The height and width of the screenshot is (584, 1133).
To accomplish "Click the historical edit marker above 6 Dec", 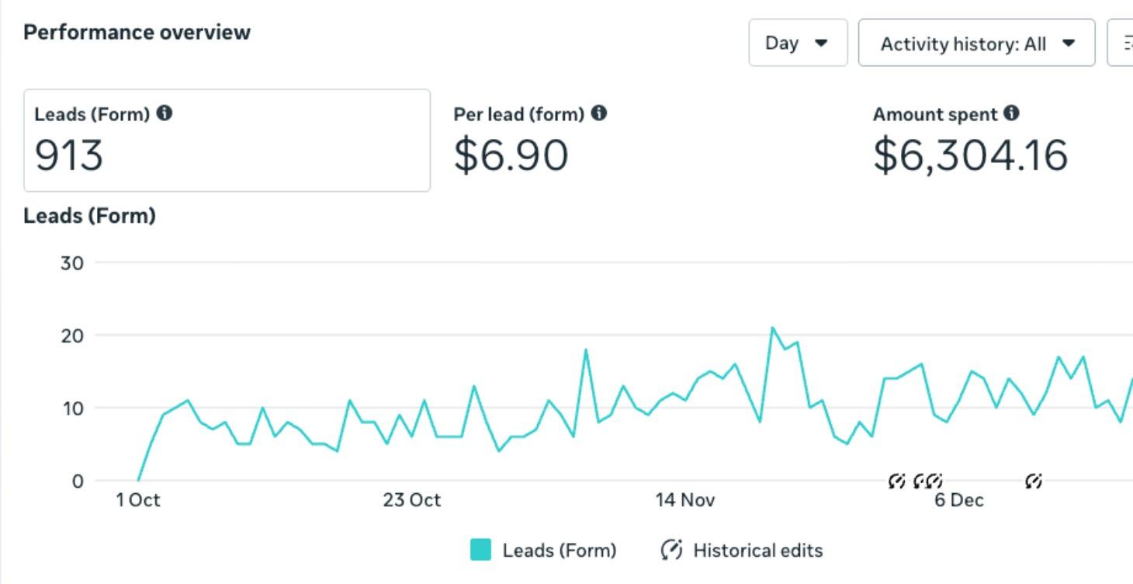I will 932,481.
